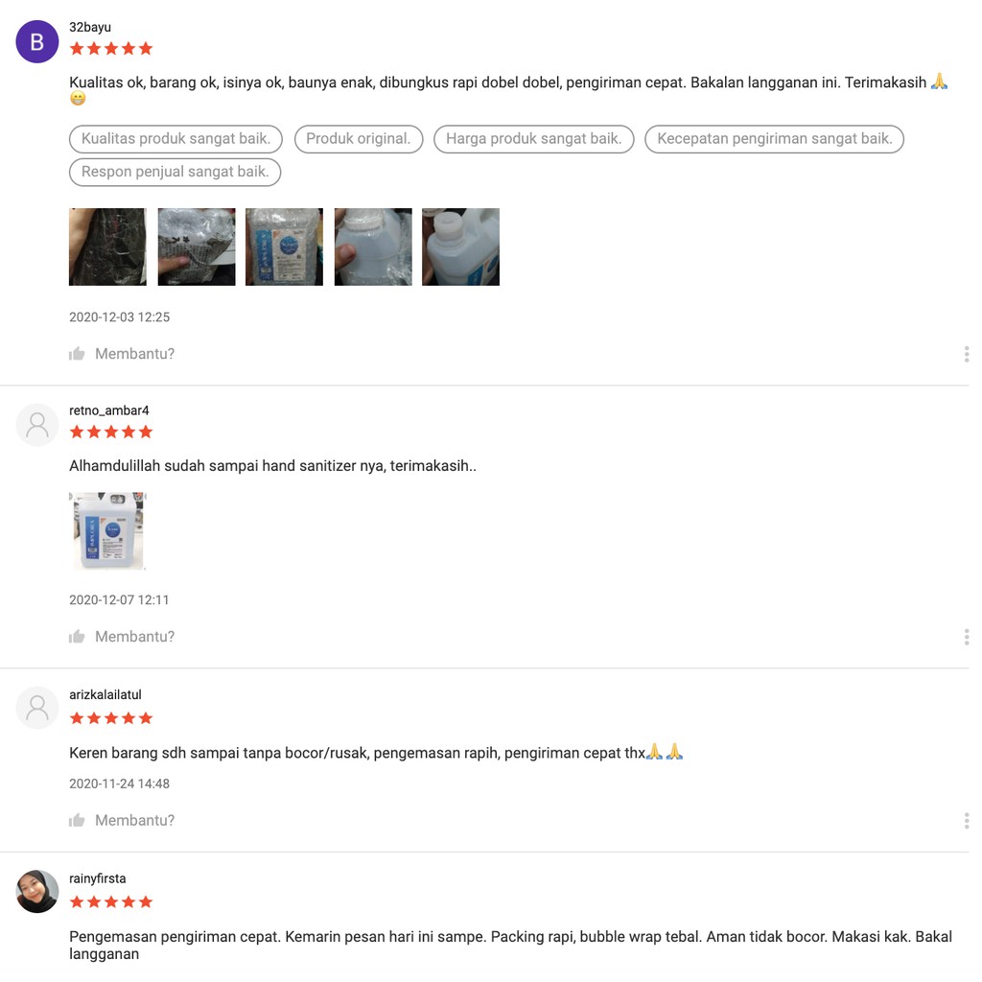Click thumbs-up icon on retno_ambar4's review

tap(77, 637)
